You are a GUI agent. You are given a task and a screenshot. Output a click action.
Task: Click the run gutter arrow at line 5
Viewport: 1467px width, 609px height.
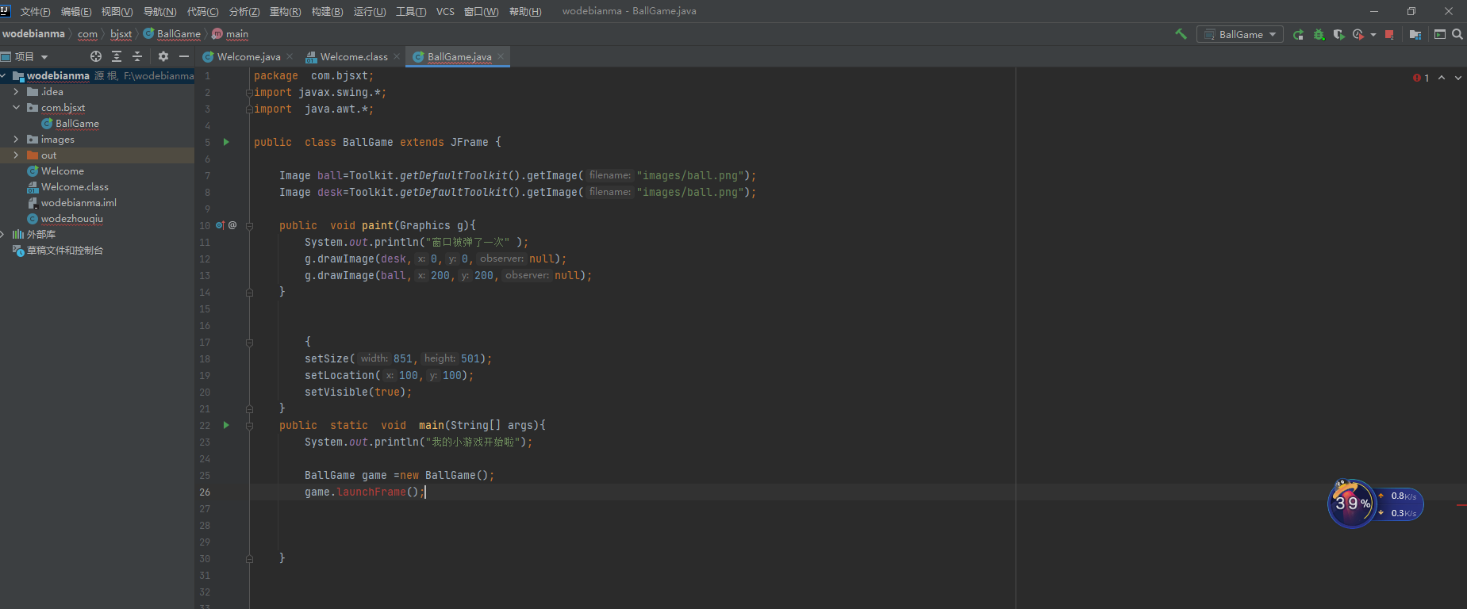point(226,142)
